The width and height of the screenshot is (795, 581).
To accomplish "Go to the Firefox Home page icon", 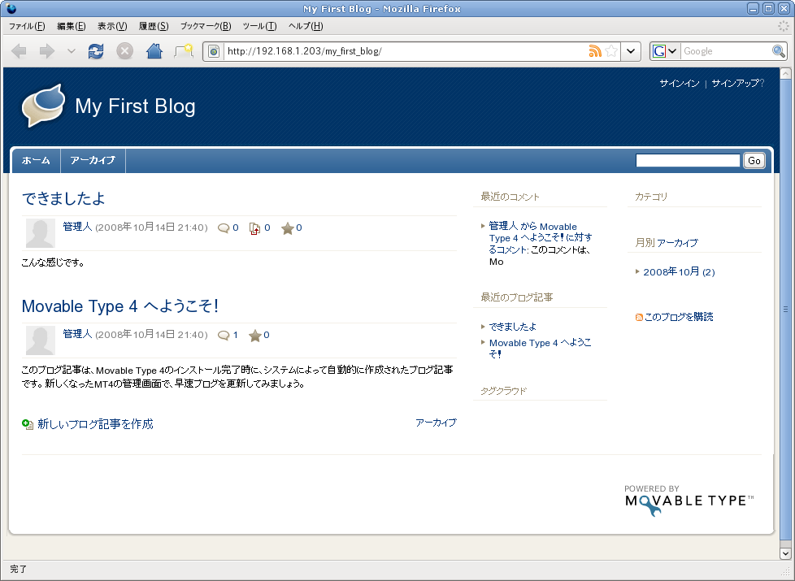I will (x=154, y=51).
